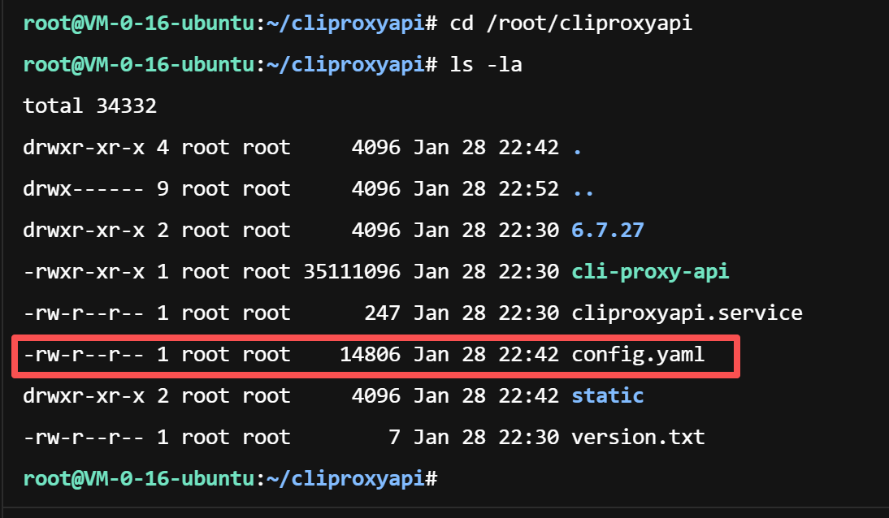Click the cli-proxy-api executable name
The image size is (889, 518).
click(650, 271)
